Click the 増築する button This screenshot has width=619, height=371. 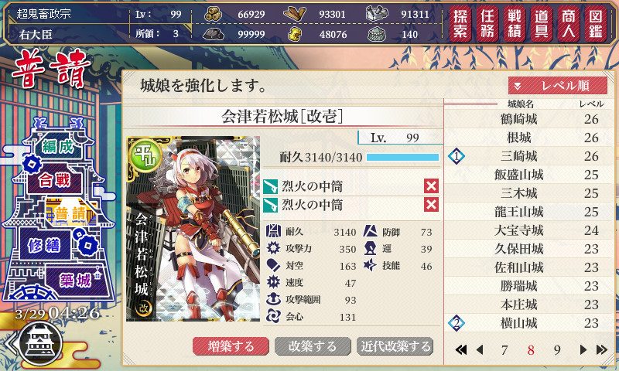coord(231,346)
